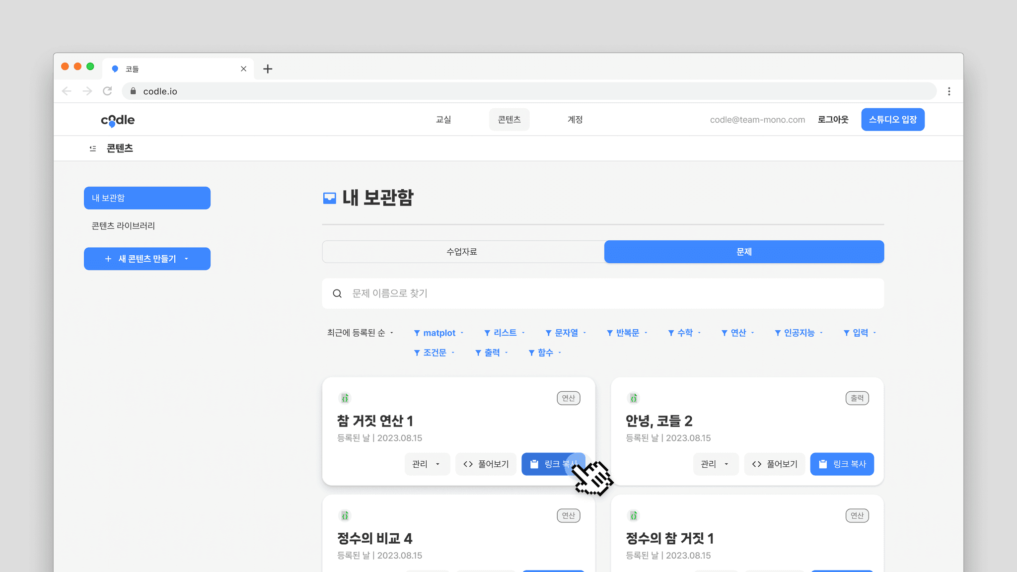Viewport: 1017px width, 572px height.
Task: Click the inbox icon beside the 내 보관함 heading
Action: click(329, 198)
